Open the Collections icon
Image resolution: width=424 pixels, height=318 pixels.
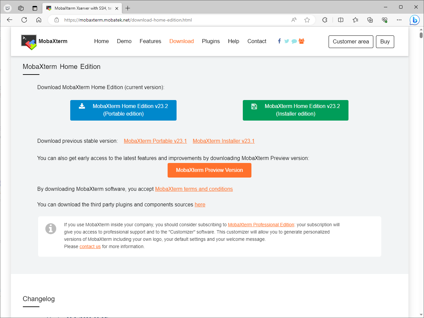click(x=370, y=20)
